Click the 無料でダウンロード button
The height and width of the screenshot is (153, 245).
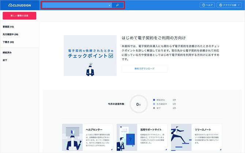pyautogui.click(x=144, y=68)
